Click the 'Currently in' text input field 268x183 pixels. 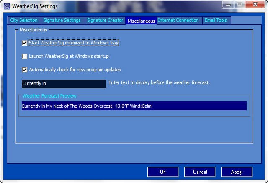tap(64, 84)
